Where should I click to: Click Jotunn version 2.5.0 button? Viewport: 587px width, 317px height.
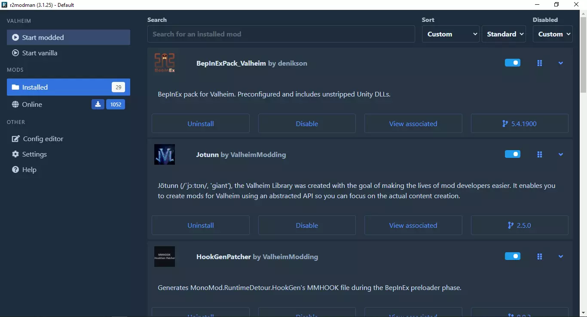[x=520, y=225]
